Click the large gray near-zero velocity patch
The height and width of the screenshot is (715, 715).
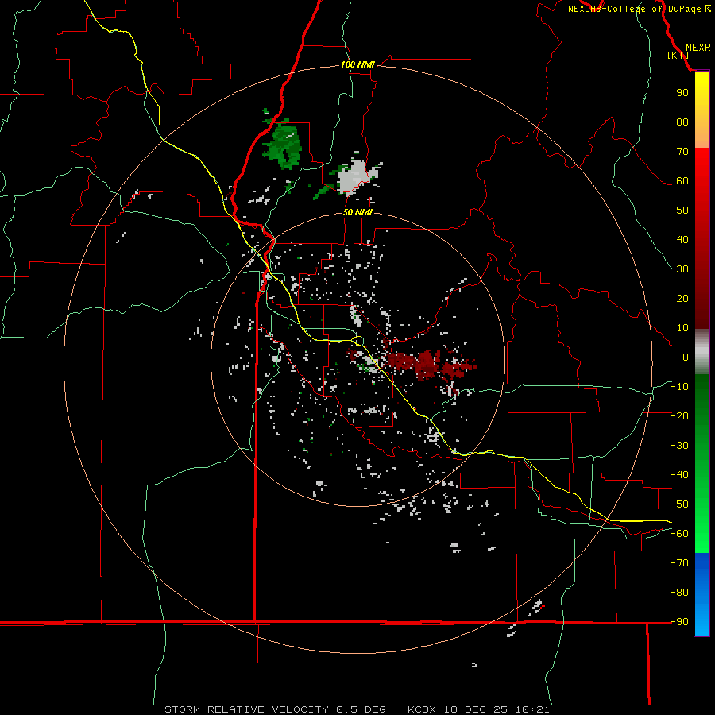tap(355, 177)
